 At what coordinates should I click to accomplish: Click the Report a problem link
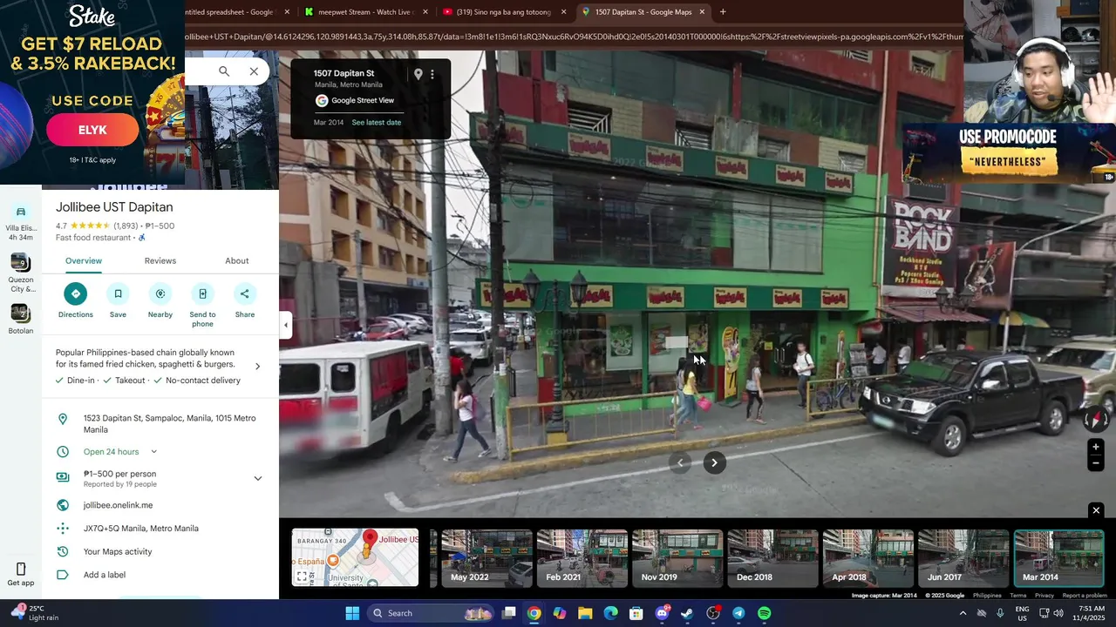(x=1085, y=596)
